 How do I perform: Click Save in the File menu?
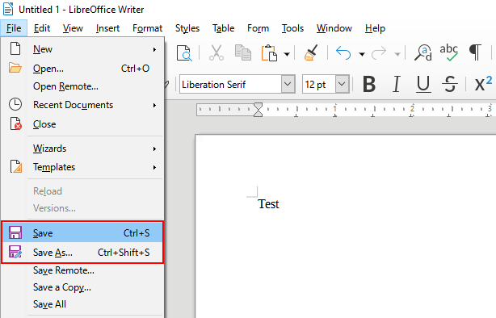(82, 233)
